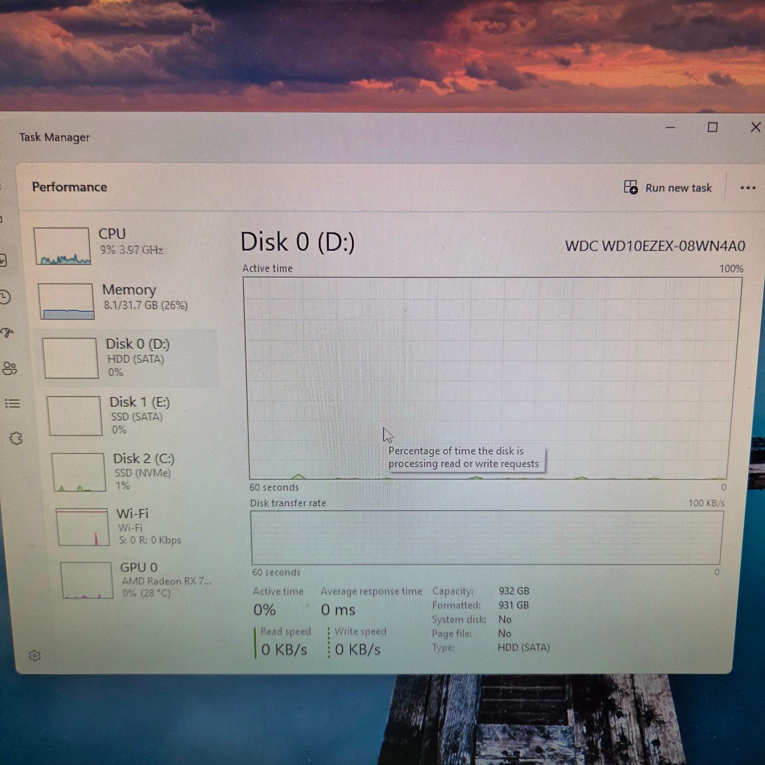Click the GPU 0 label in the sidebar
Screen dimensions: 765x765
[x=139, y=567]
